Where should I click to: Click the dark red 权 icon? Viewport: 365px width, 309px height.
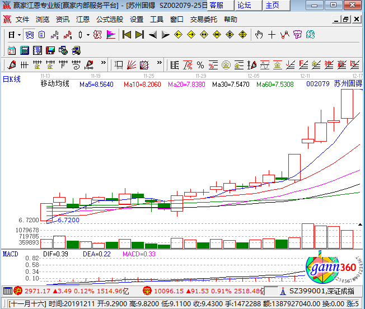[97, 35]
